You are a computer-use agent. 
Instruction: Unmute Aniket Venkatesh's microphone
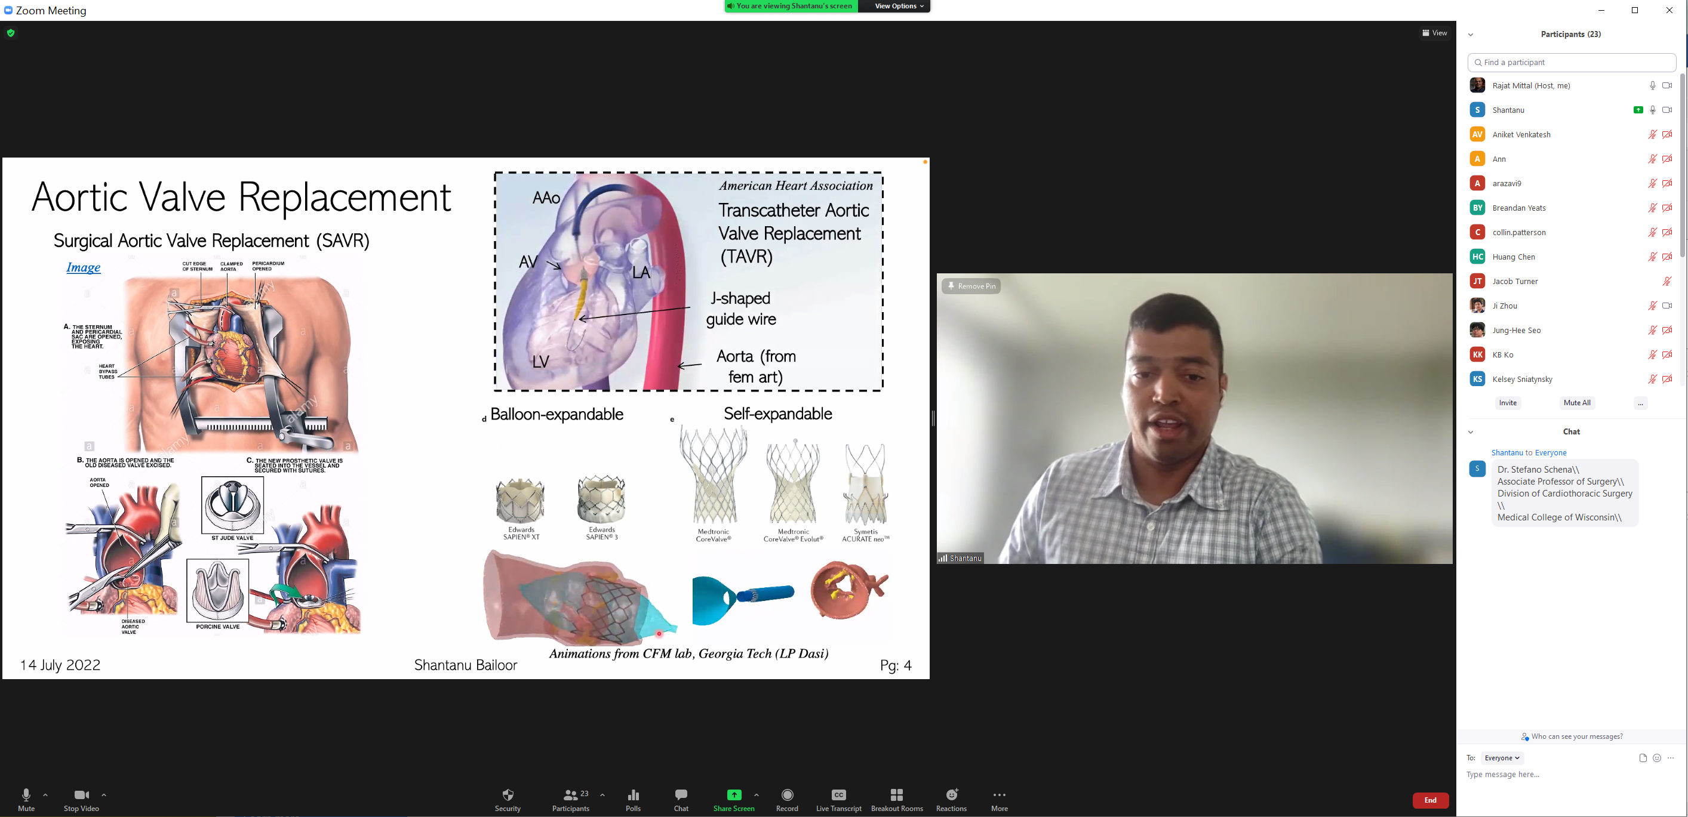click(x=1653, y=134)
